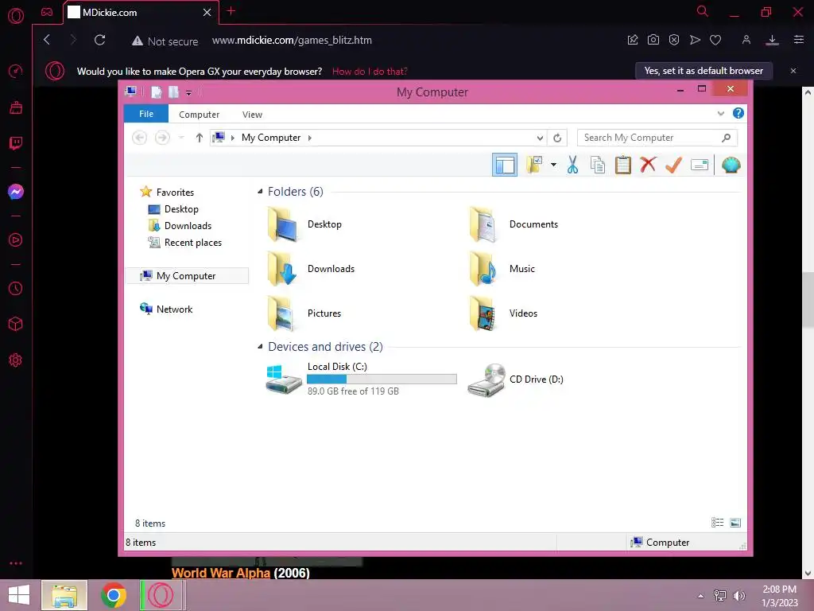Select Downloads under Favorites
The width and height of the screenshot is (814, 611).
tap(180, 225)
